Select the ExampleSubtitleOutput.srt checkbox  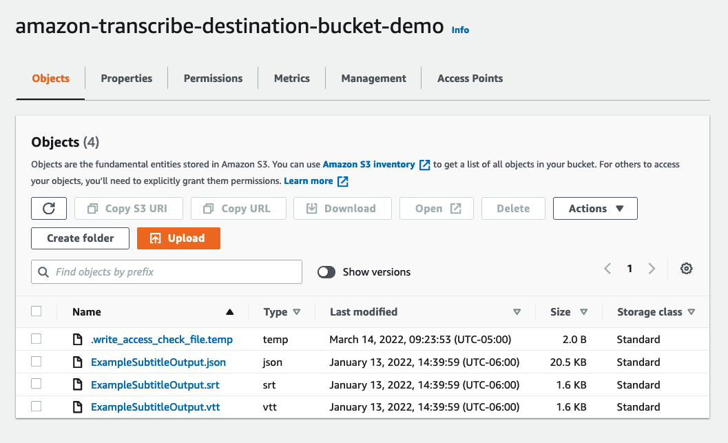[37, 384]
